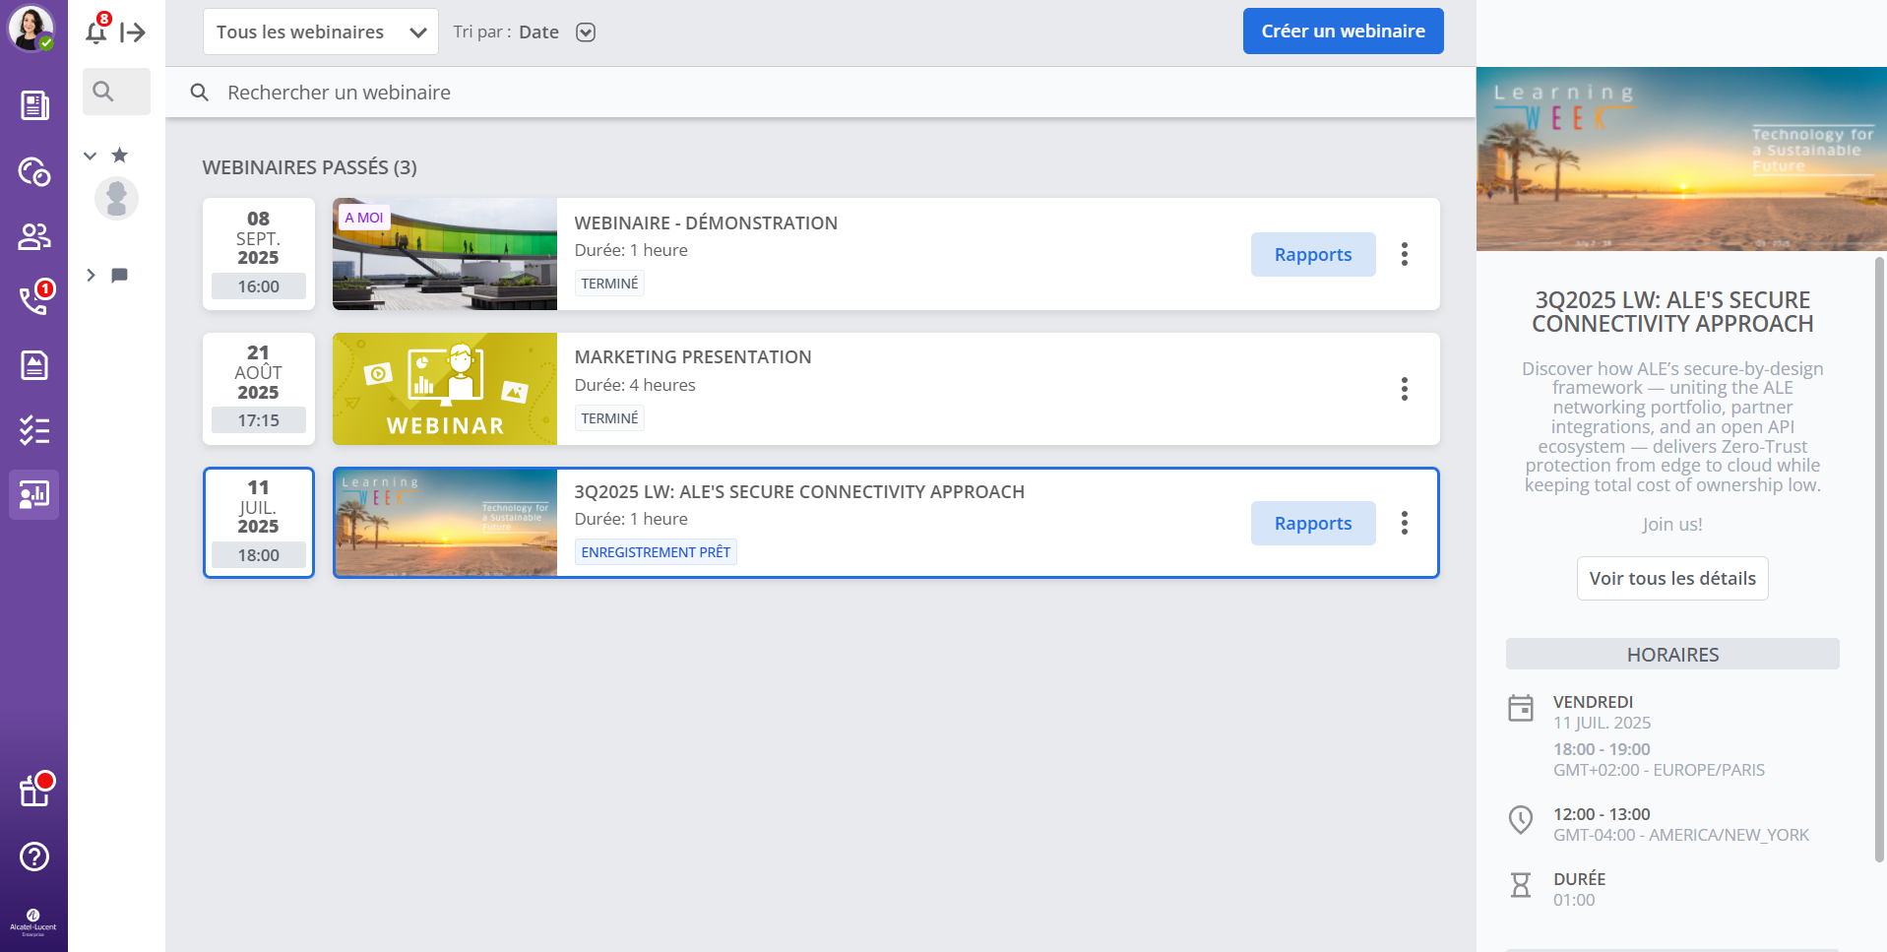Open the contacts sidebar icon
Image resolution: width=1887 pixels, height=952 pixels.
click(x=34, y=236)
